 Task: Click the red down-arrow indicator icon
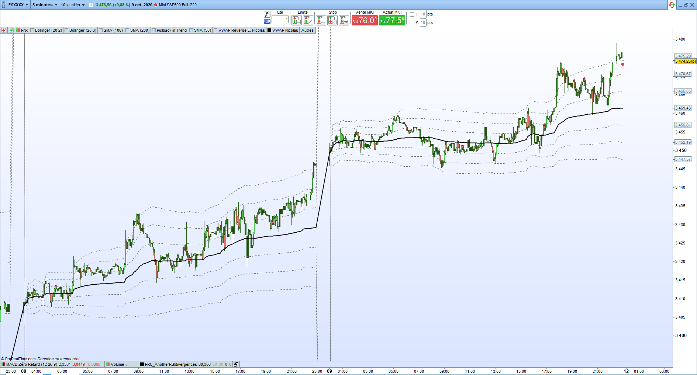tap(4, 30)
